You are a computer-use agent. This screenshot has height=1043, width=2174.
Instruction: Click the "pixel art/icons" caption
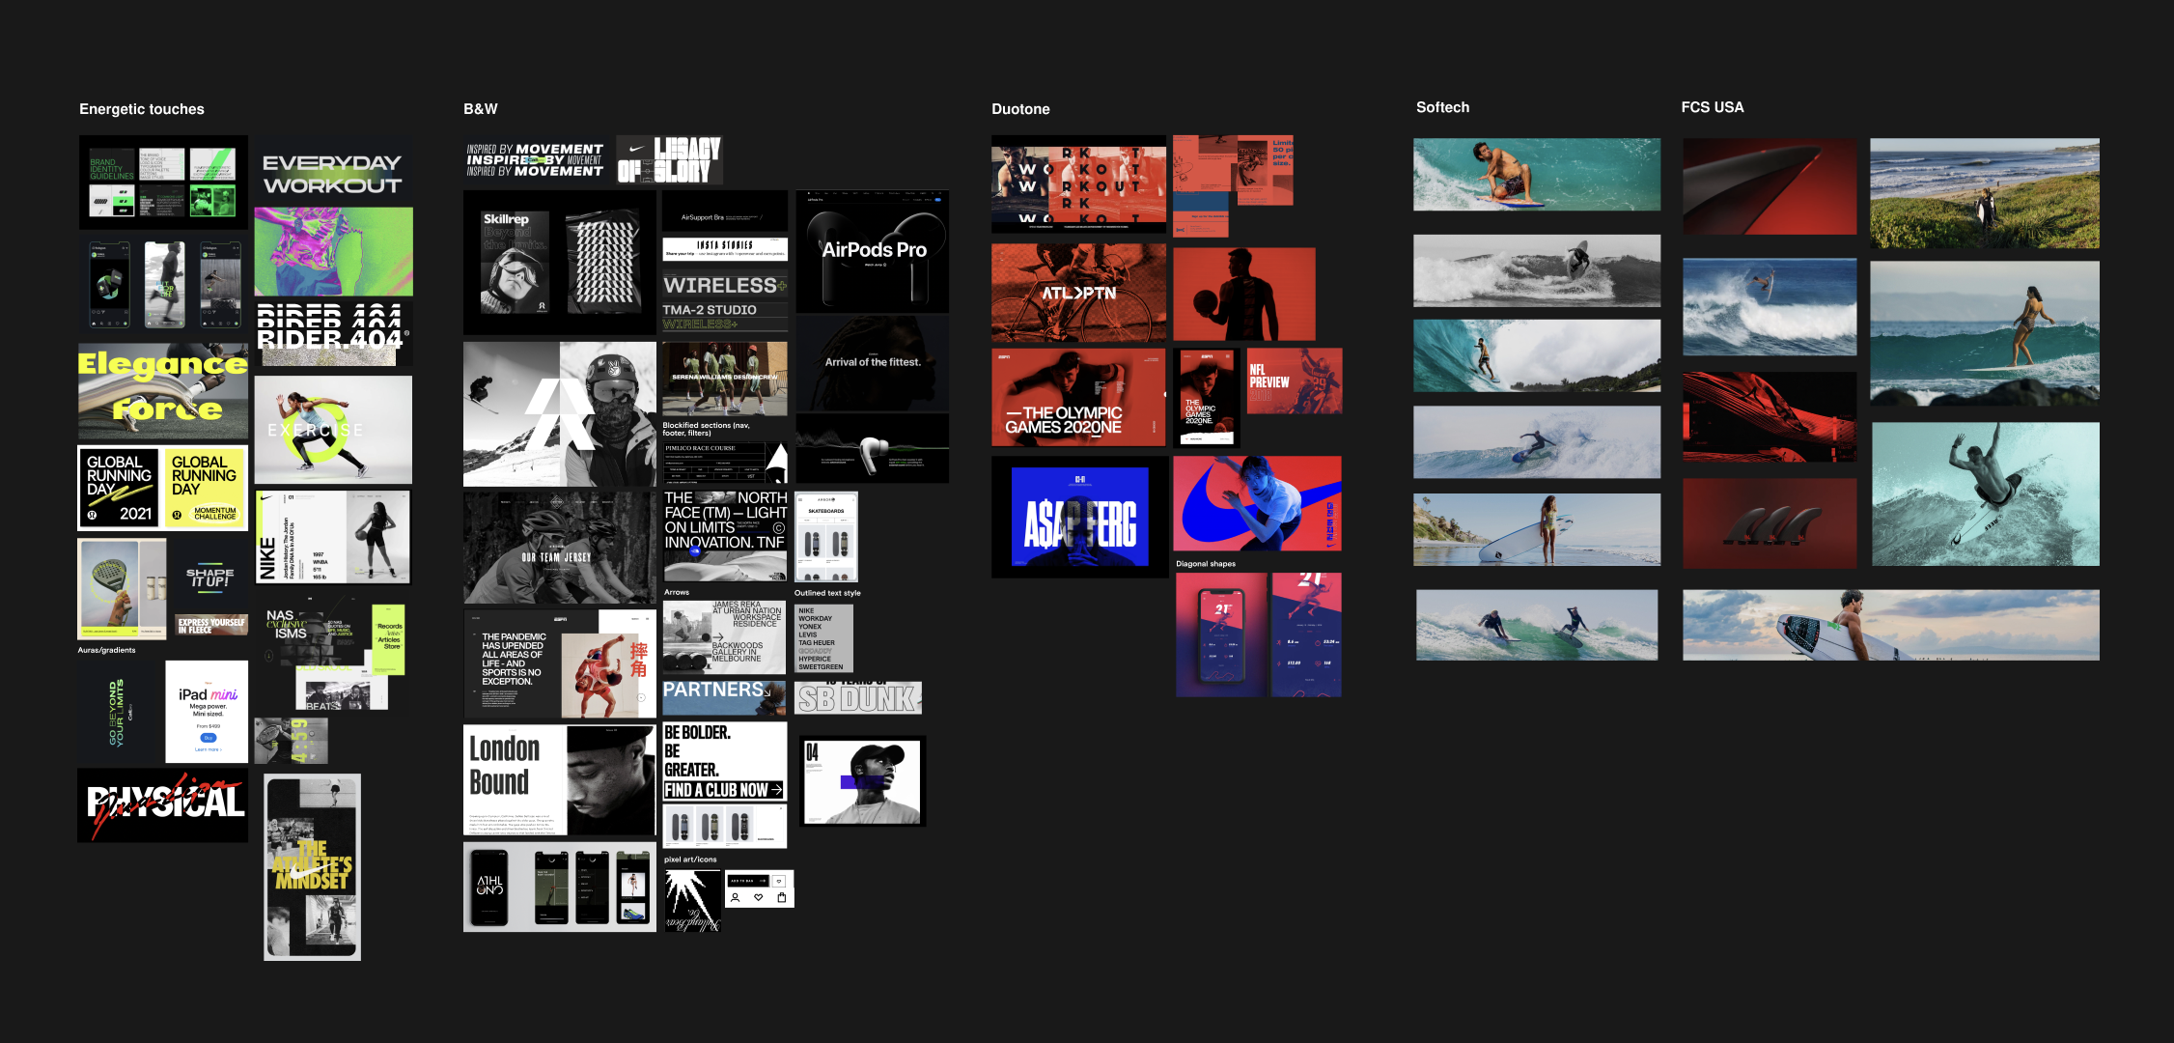click(690, 860)
